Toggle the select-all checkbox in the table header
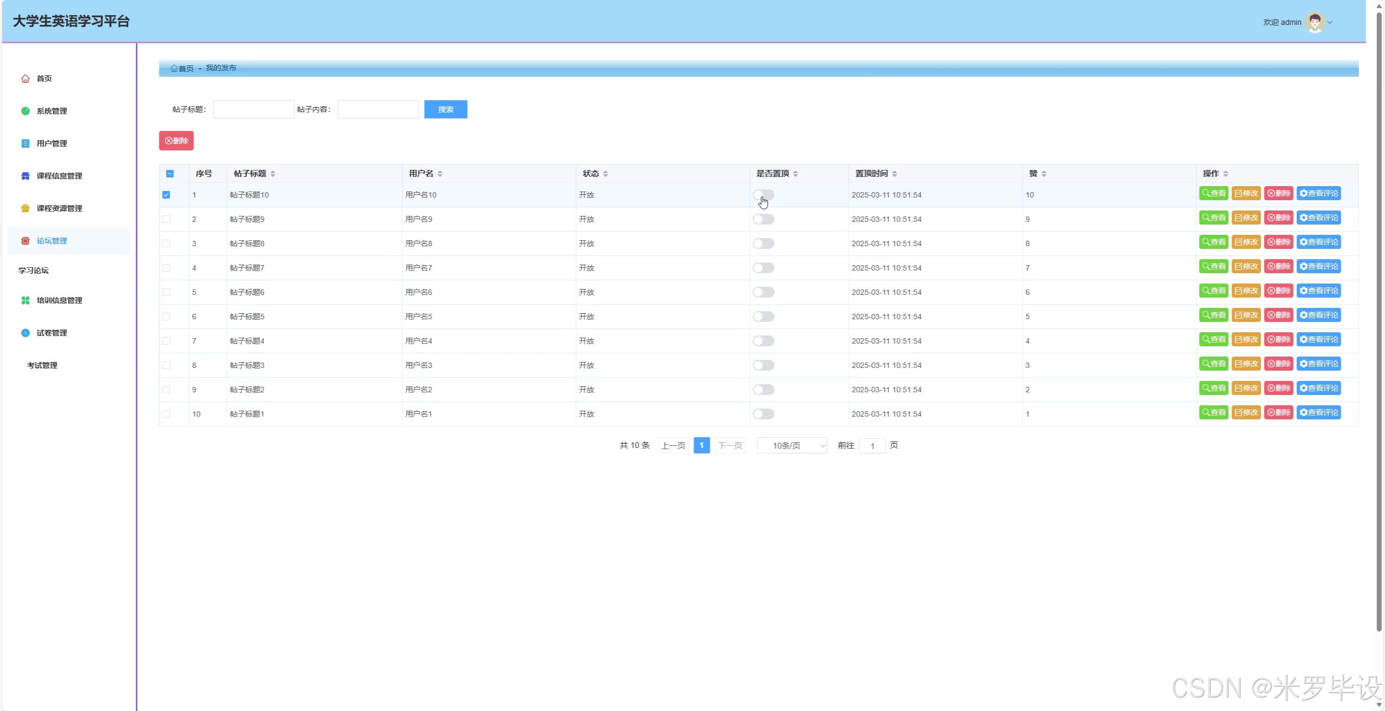1385x711 pixels. point(170,174)
